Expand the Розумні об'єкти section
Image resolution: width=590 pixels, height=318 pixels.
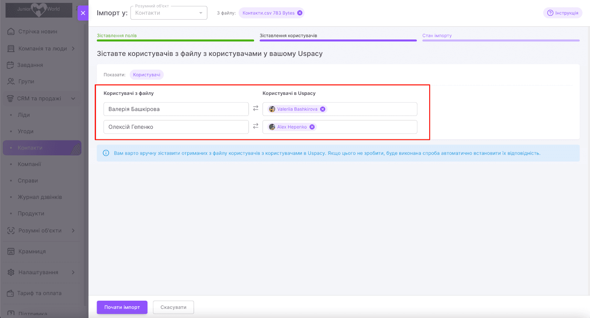click(73, 231)
